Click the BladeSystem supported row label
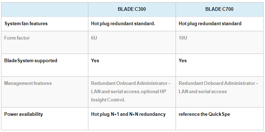This screenshot has width=265, height=132. 31,60
